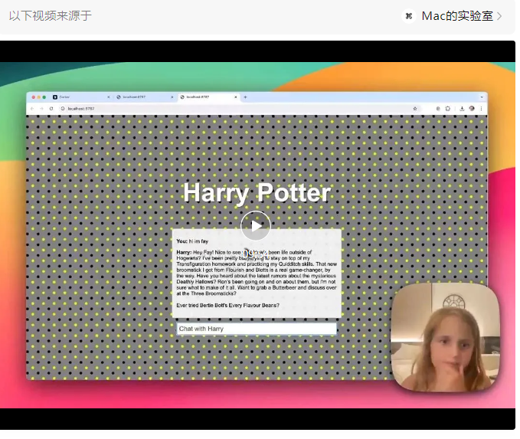Click the Chat with Harry input field
The width and height of the screenshot is (520, 439).
coord(257,329)
